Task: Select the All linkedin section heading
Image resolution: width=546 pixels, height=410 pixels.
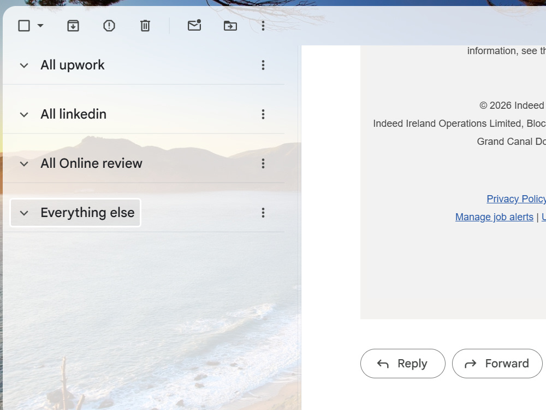Action: point(74,114)
